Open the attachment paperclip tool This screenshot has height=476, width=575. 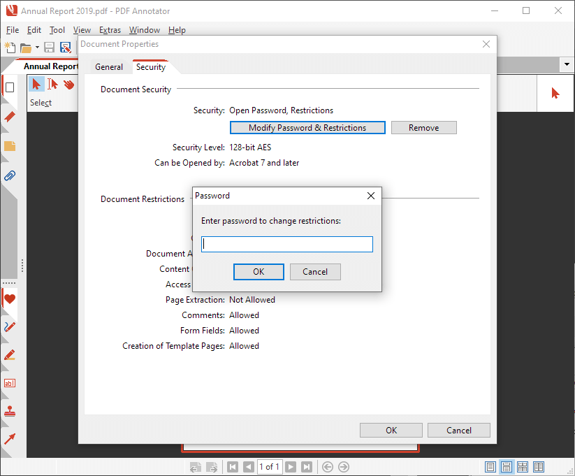click(9, 174)
